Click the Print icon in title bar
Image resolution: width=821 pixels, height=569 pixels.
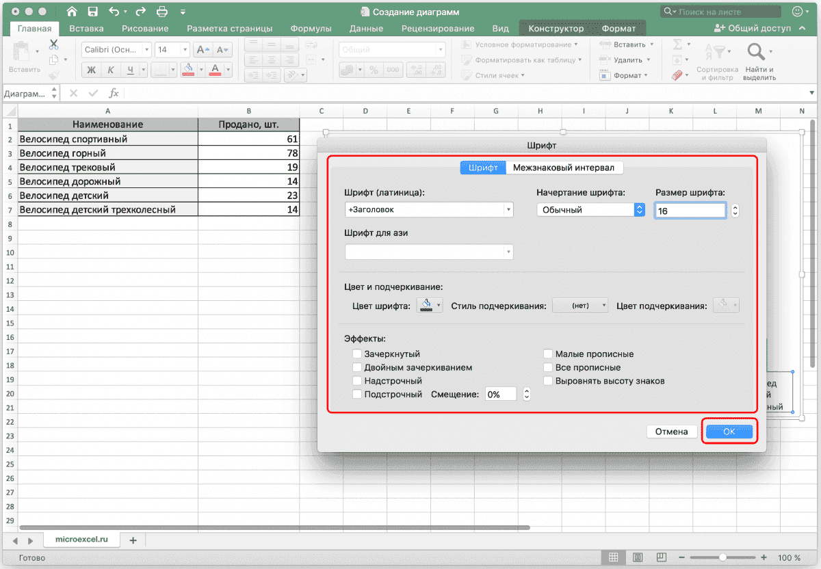coord(161,12)
